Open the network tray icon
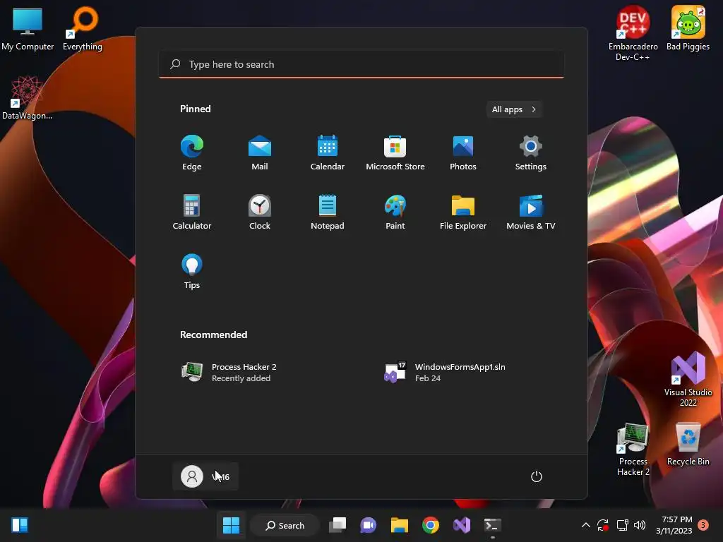 pos(623,525)
